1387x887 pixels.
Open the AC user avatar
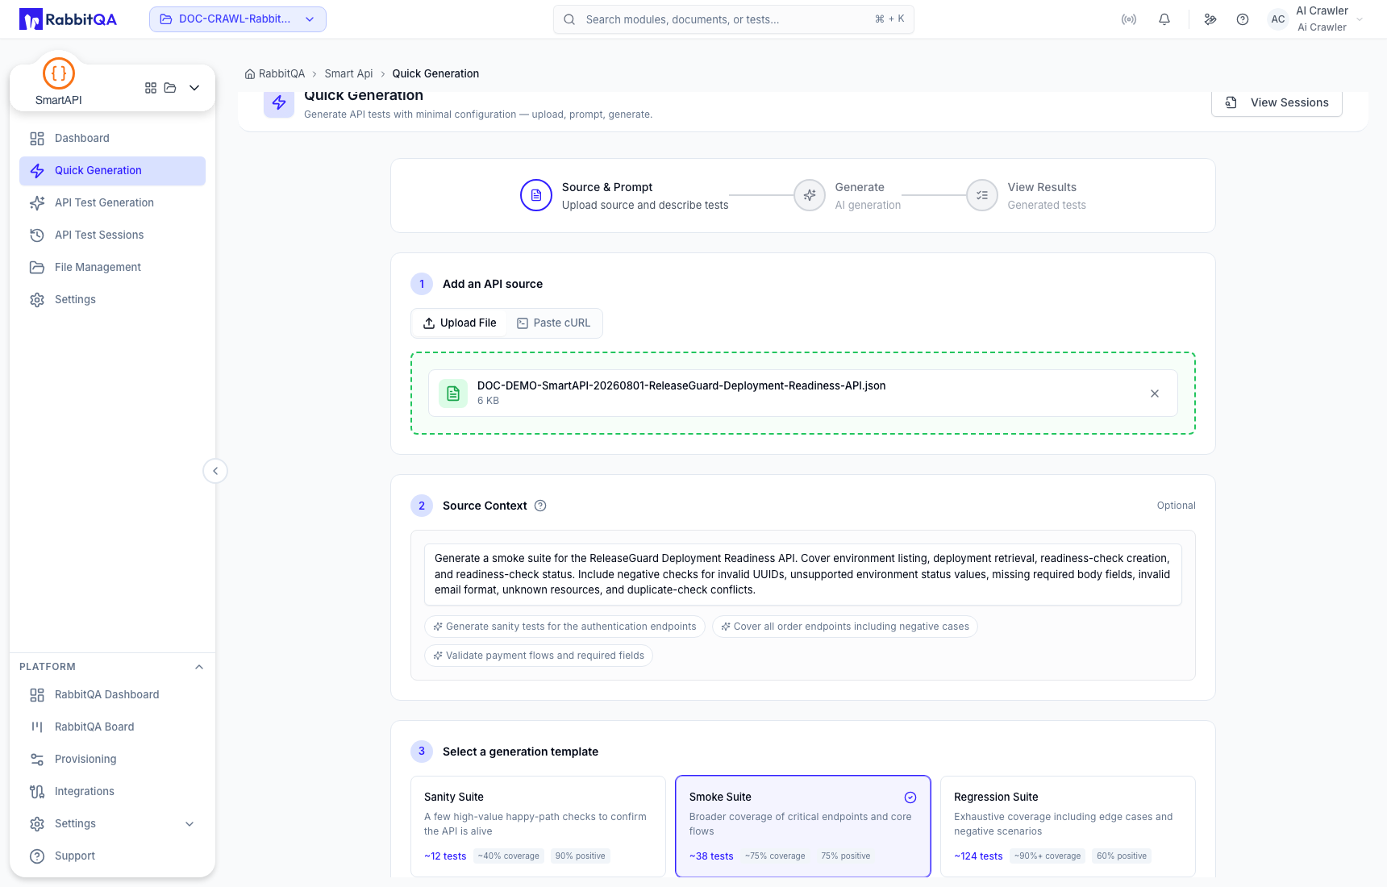pyautogui.click(x=1278, y=19)
